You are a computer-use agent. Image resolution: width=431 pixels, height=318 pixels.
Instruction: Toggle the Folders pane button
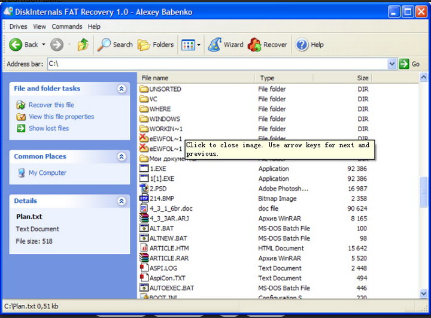pos(155,44)
